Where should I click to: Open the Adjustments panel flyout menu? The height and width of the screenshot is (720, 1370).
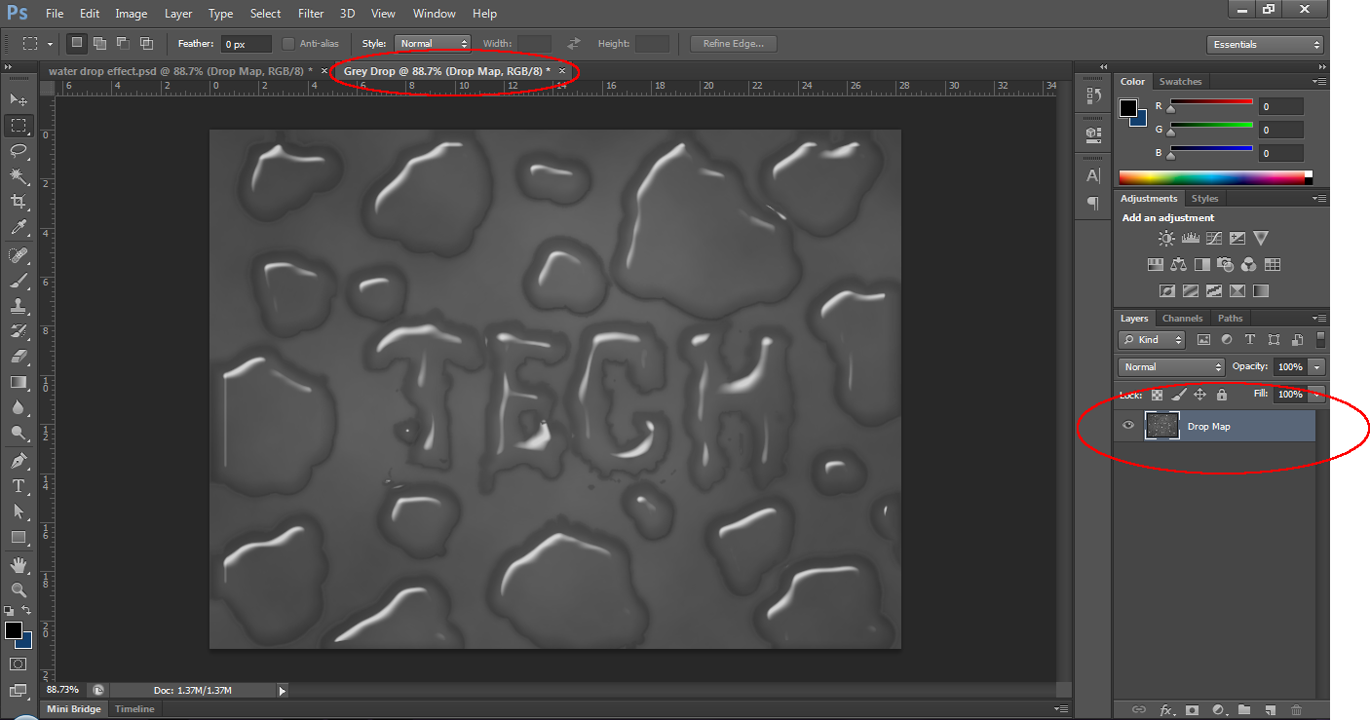pos(1320,199)
